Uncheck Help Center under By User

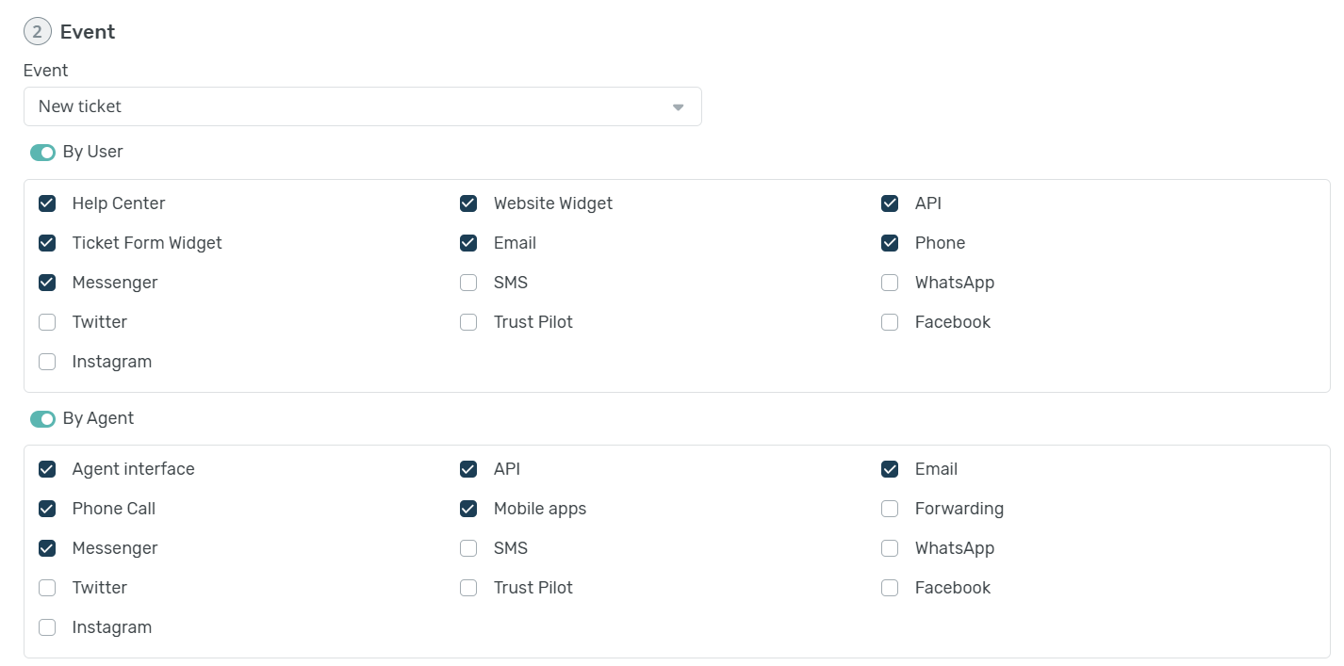[x=47, y=203]
